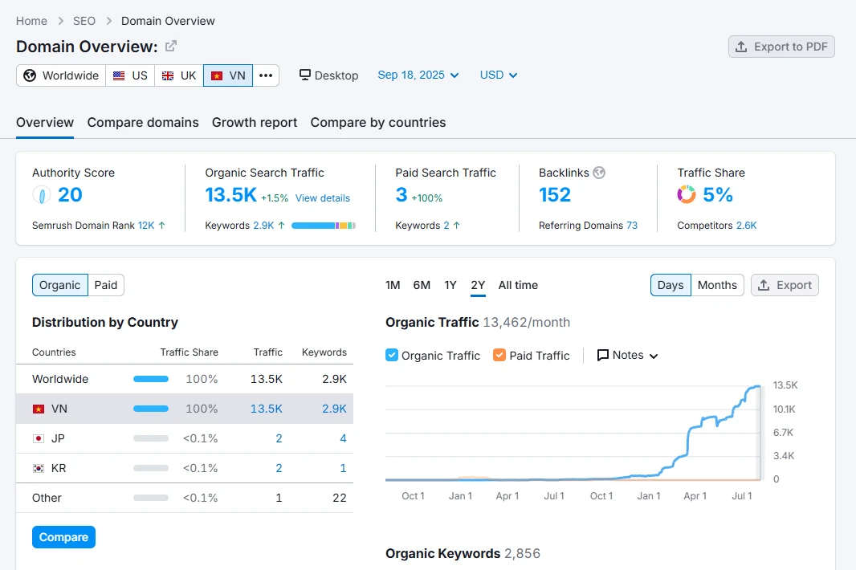Click the Export to PDF button
The height and width of the screenshot is (570, 856).
pyautogui.click(x=781, y=47)
